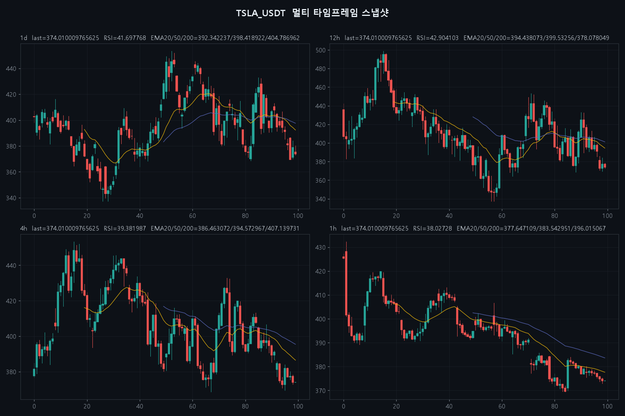The height and width of the screenshot is (416, 625).
Task: Click the x-axis 80 label on 1h chart
Action: [x=555, y=407]
